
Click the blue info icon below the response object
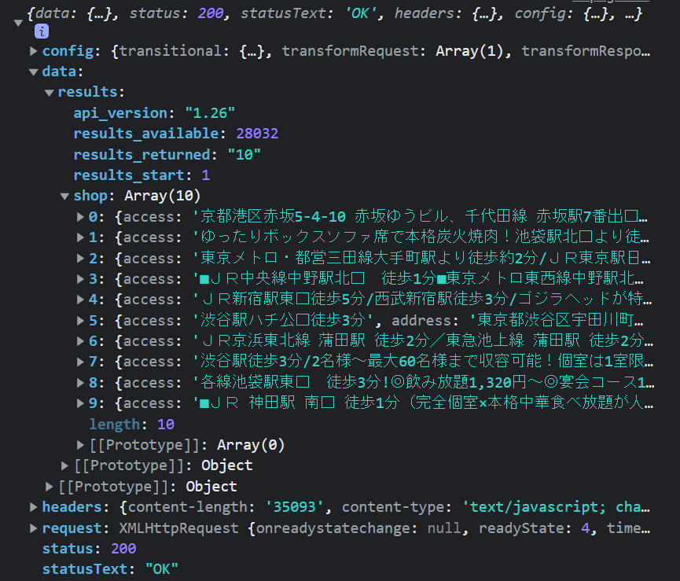40,31
